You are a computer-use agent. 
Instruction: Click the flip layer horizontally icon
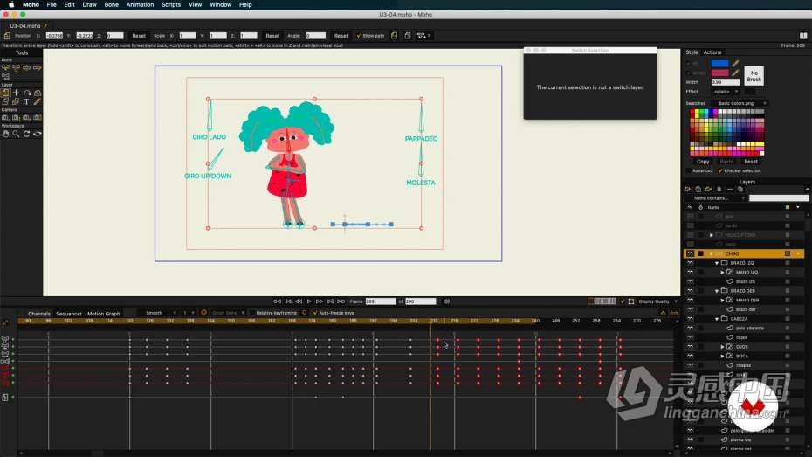394,36
